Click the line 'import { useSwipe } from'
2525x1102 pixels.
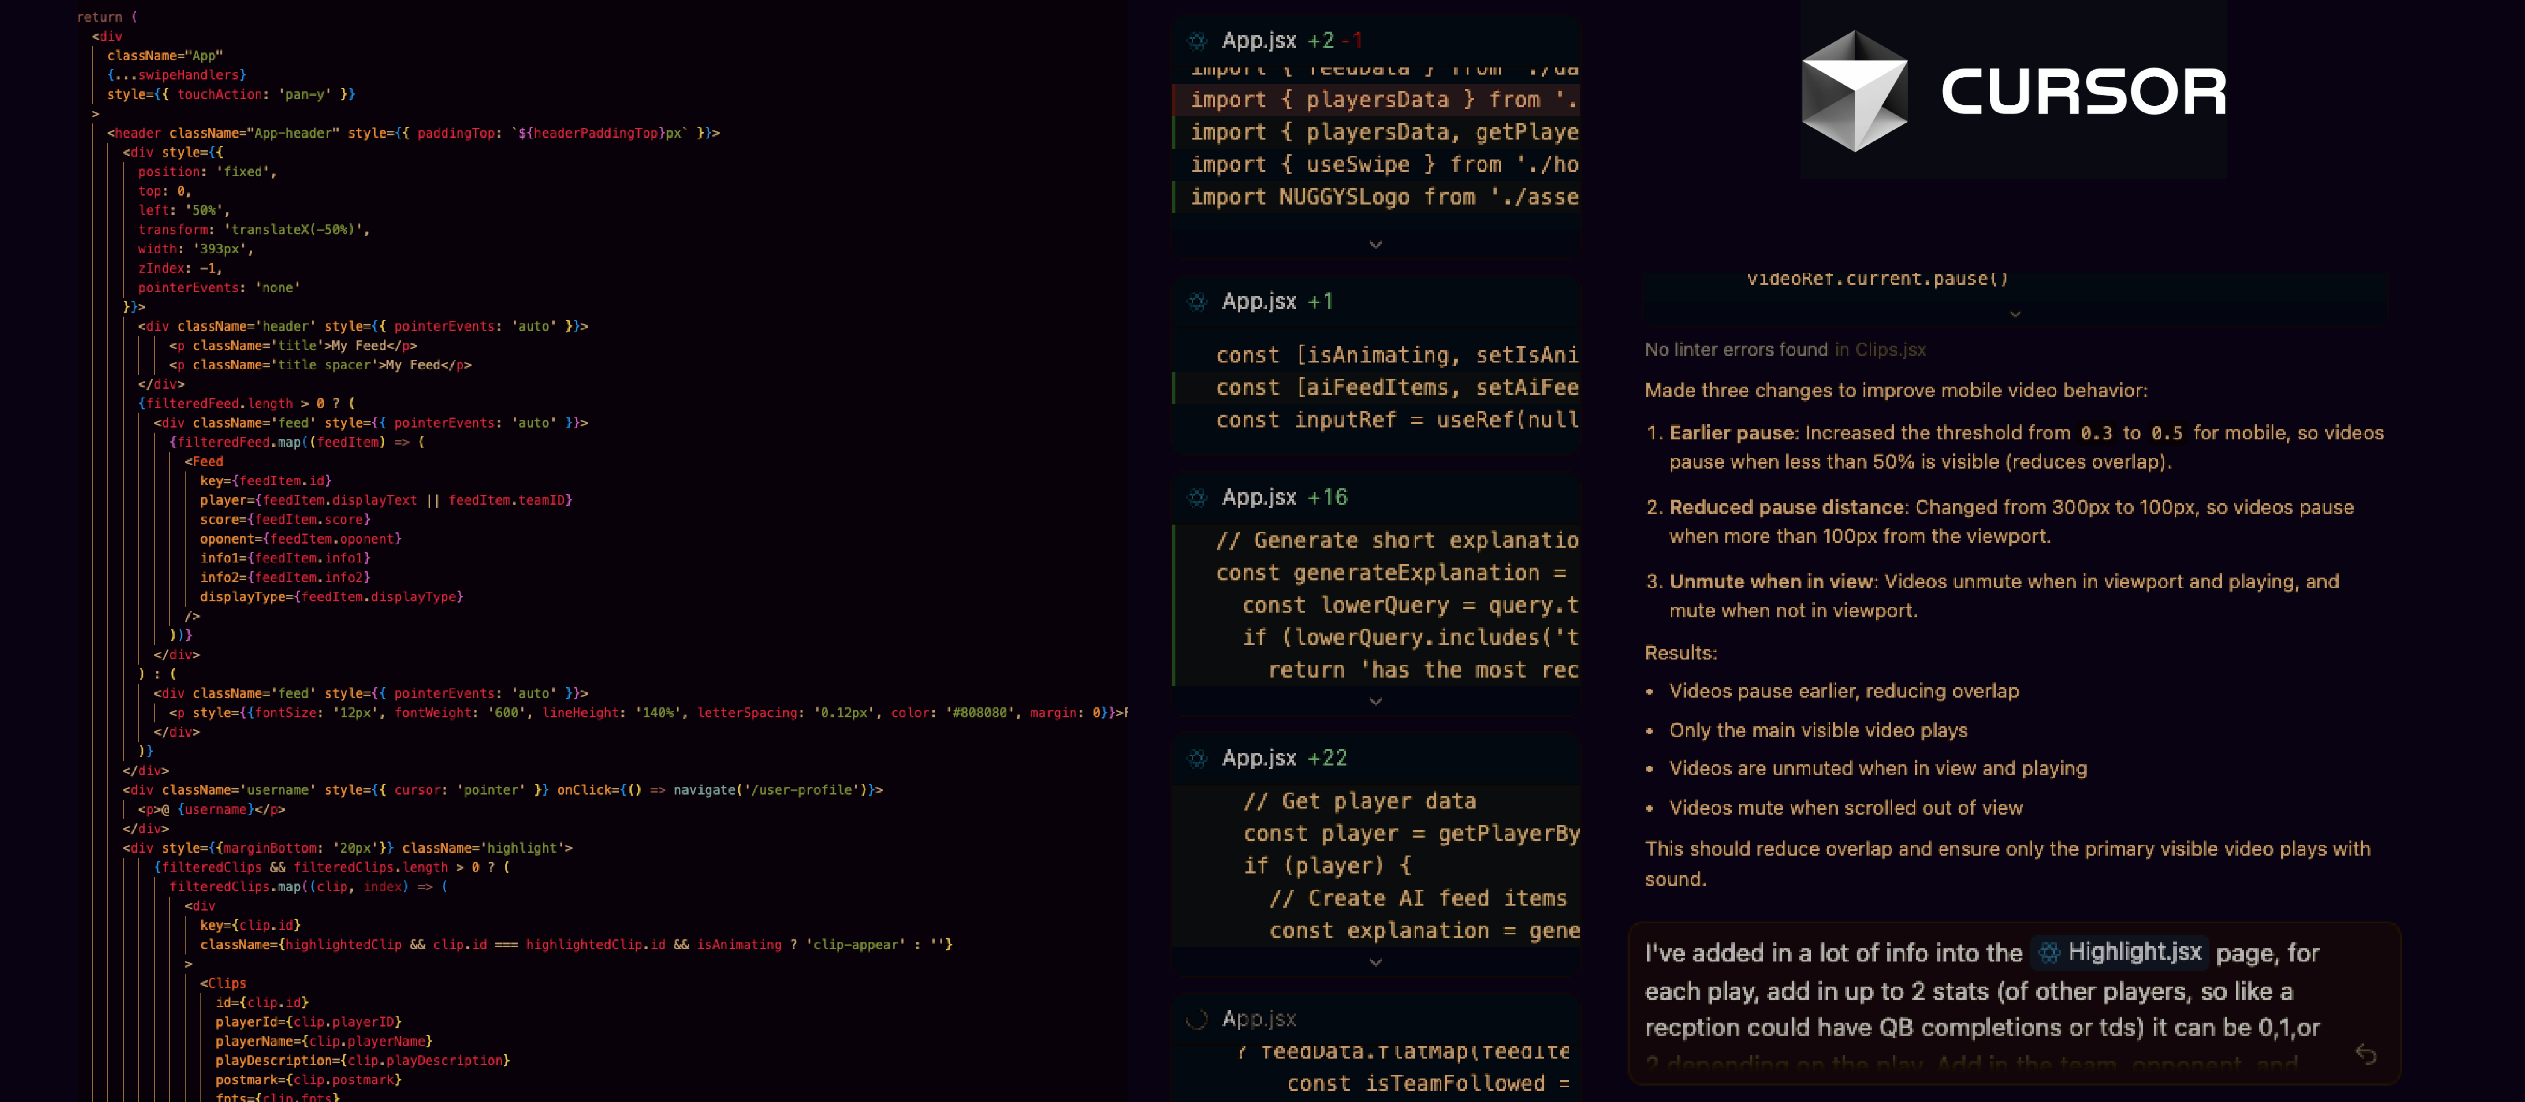(1383, 165)
